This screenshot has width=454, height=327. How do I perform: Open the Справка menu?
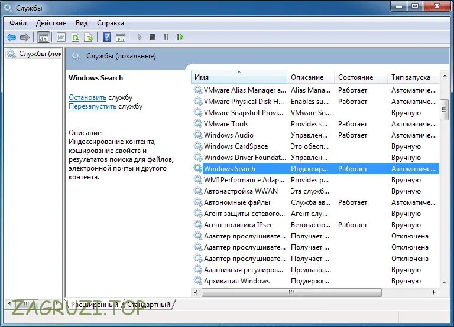(111, 23)
